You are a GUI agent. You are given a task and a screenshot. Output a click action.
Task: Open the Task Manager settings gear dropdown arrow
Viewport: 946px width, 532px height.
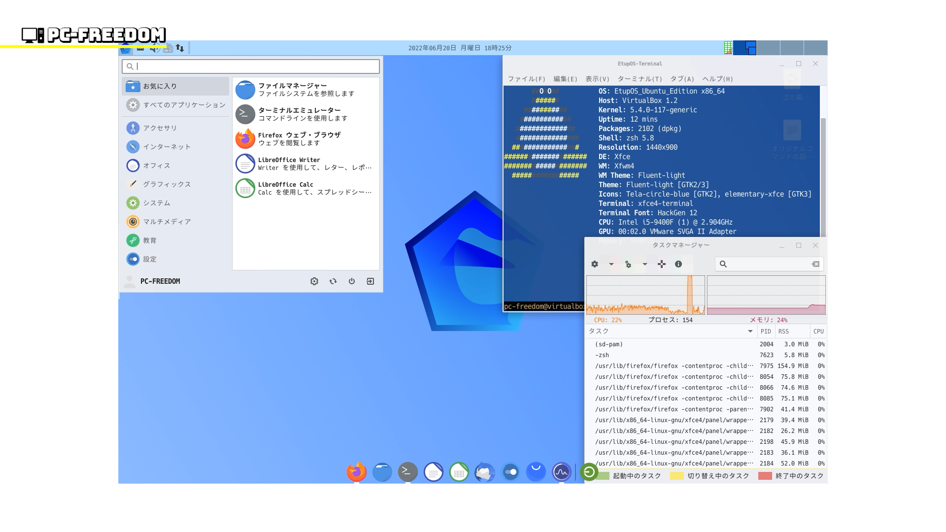[x=611, y=265]
